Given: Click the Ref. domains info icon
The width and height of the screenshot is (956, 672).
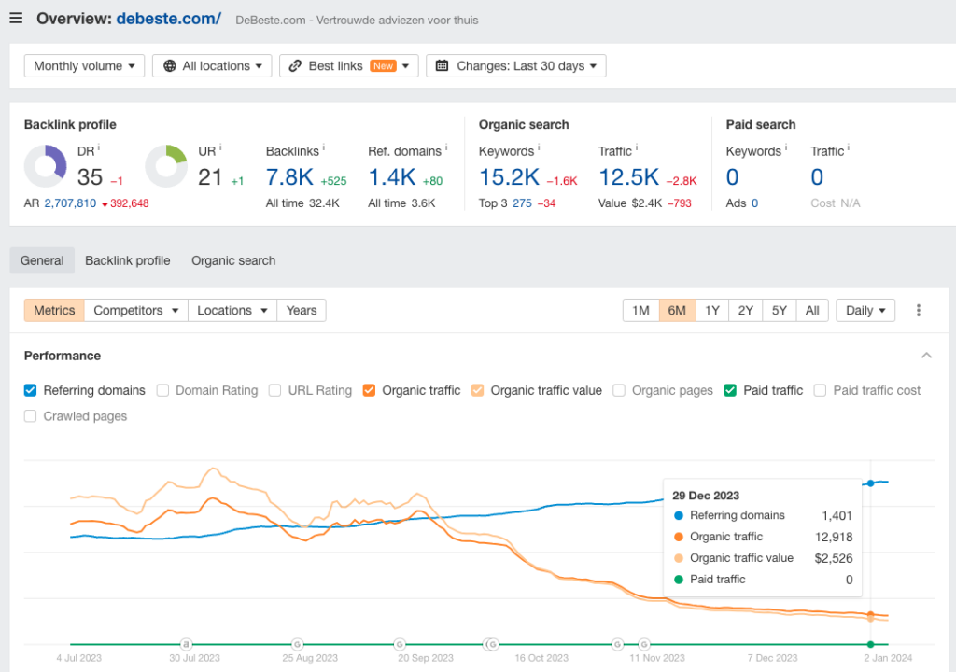Looking at the screenshot, I should tap(446, 147).
